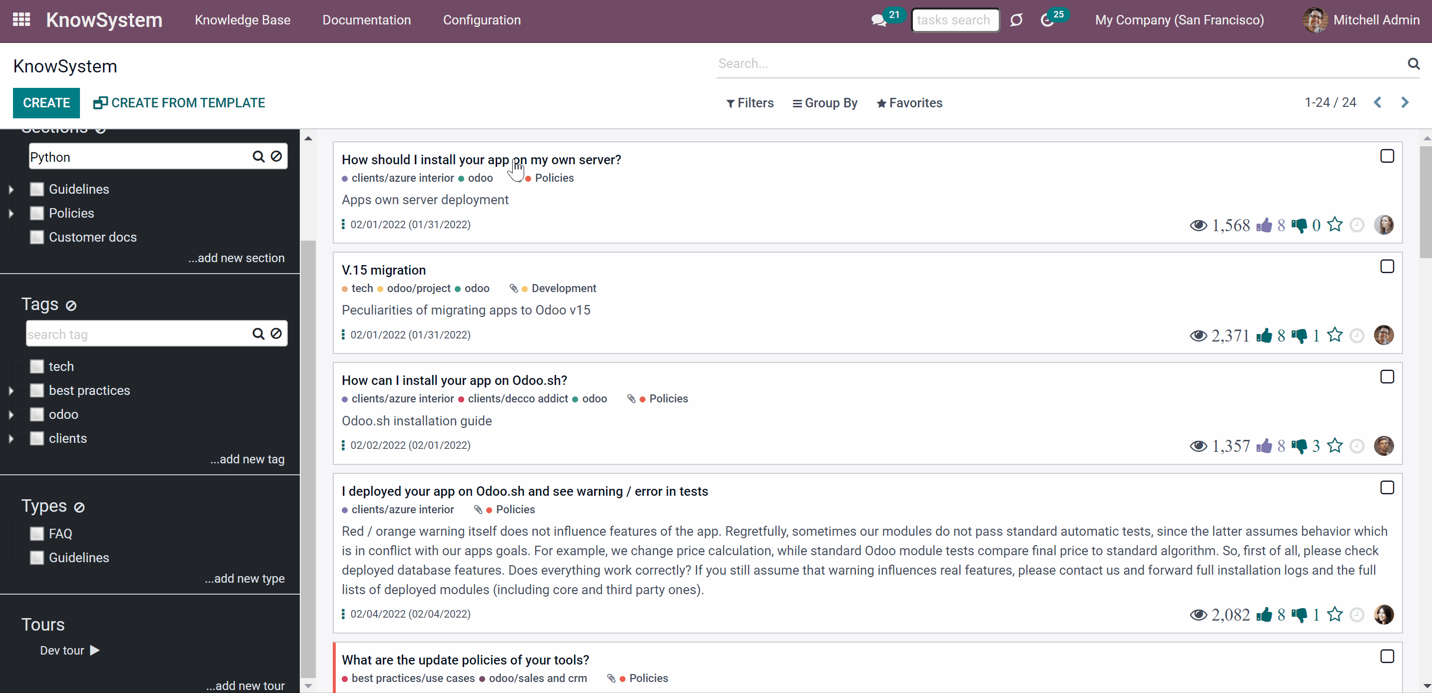Viewport: 1432px width, 693px height.
Task: Expand the odoo tag node
Action: (11, 414)
